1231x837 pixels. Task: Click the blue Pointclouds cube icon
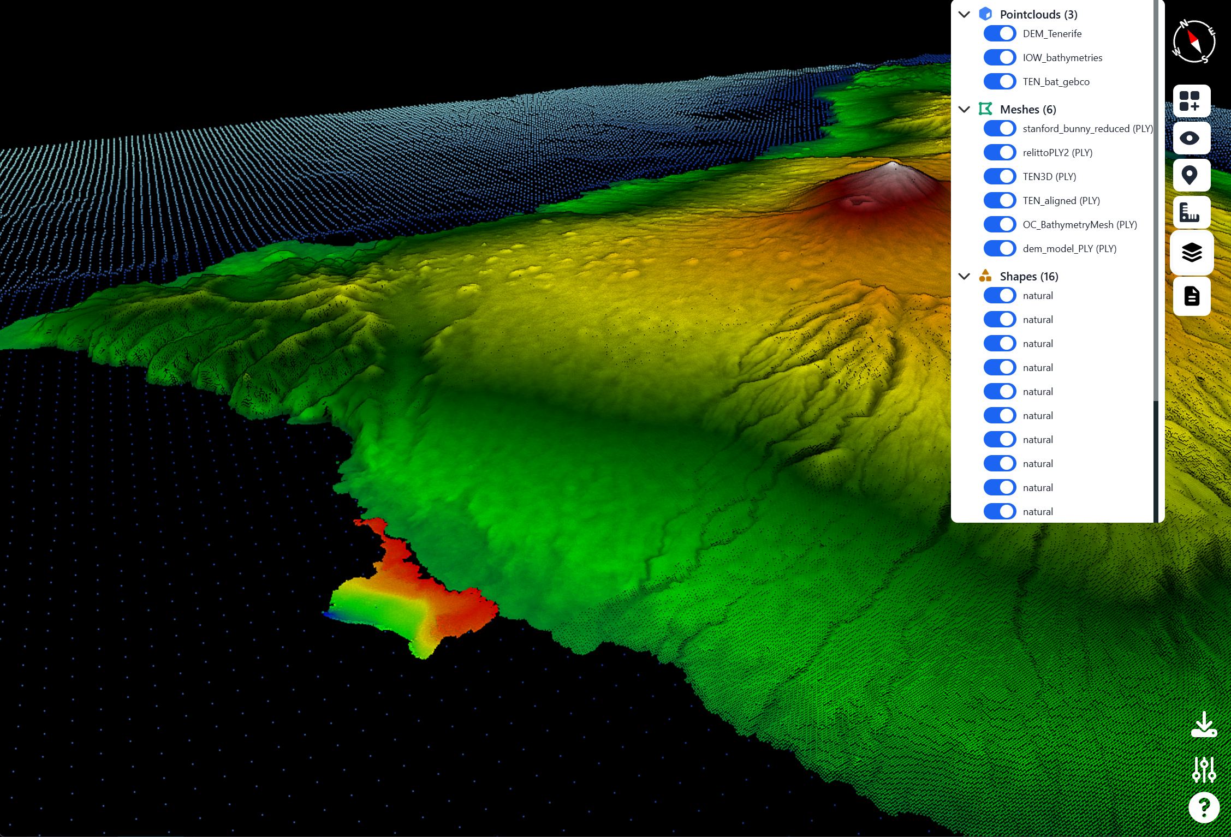tap(985, 14)
